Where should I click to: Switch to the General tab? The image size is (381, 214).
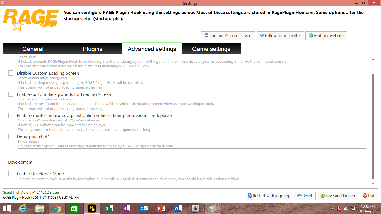[x=33, y=49]
